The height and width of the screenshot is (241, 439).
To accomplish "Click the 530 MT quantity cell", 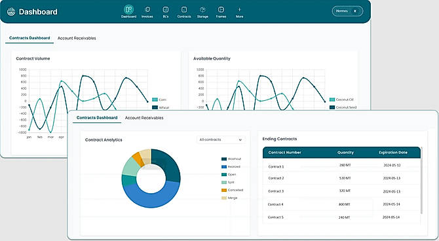I will coord(345,178).
